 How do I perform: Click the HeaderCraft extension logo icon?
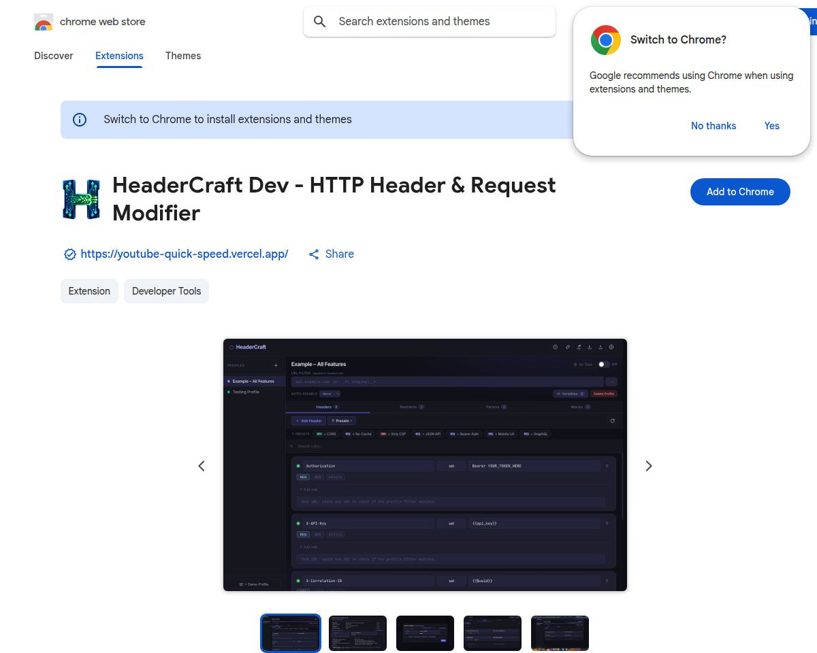click(80, 199)
